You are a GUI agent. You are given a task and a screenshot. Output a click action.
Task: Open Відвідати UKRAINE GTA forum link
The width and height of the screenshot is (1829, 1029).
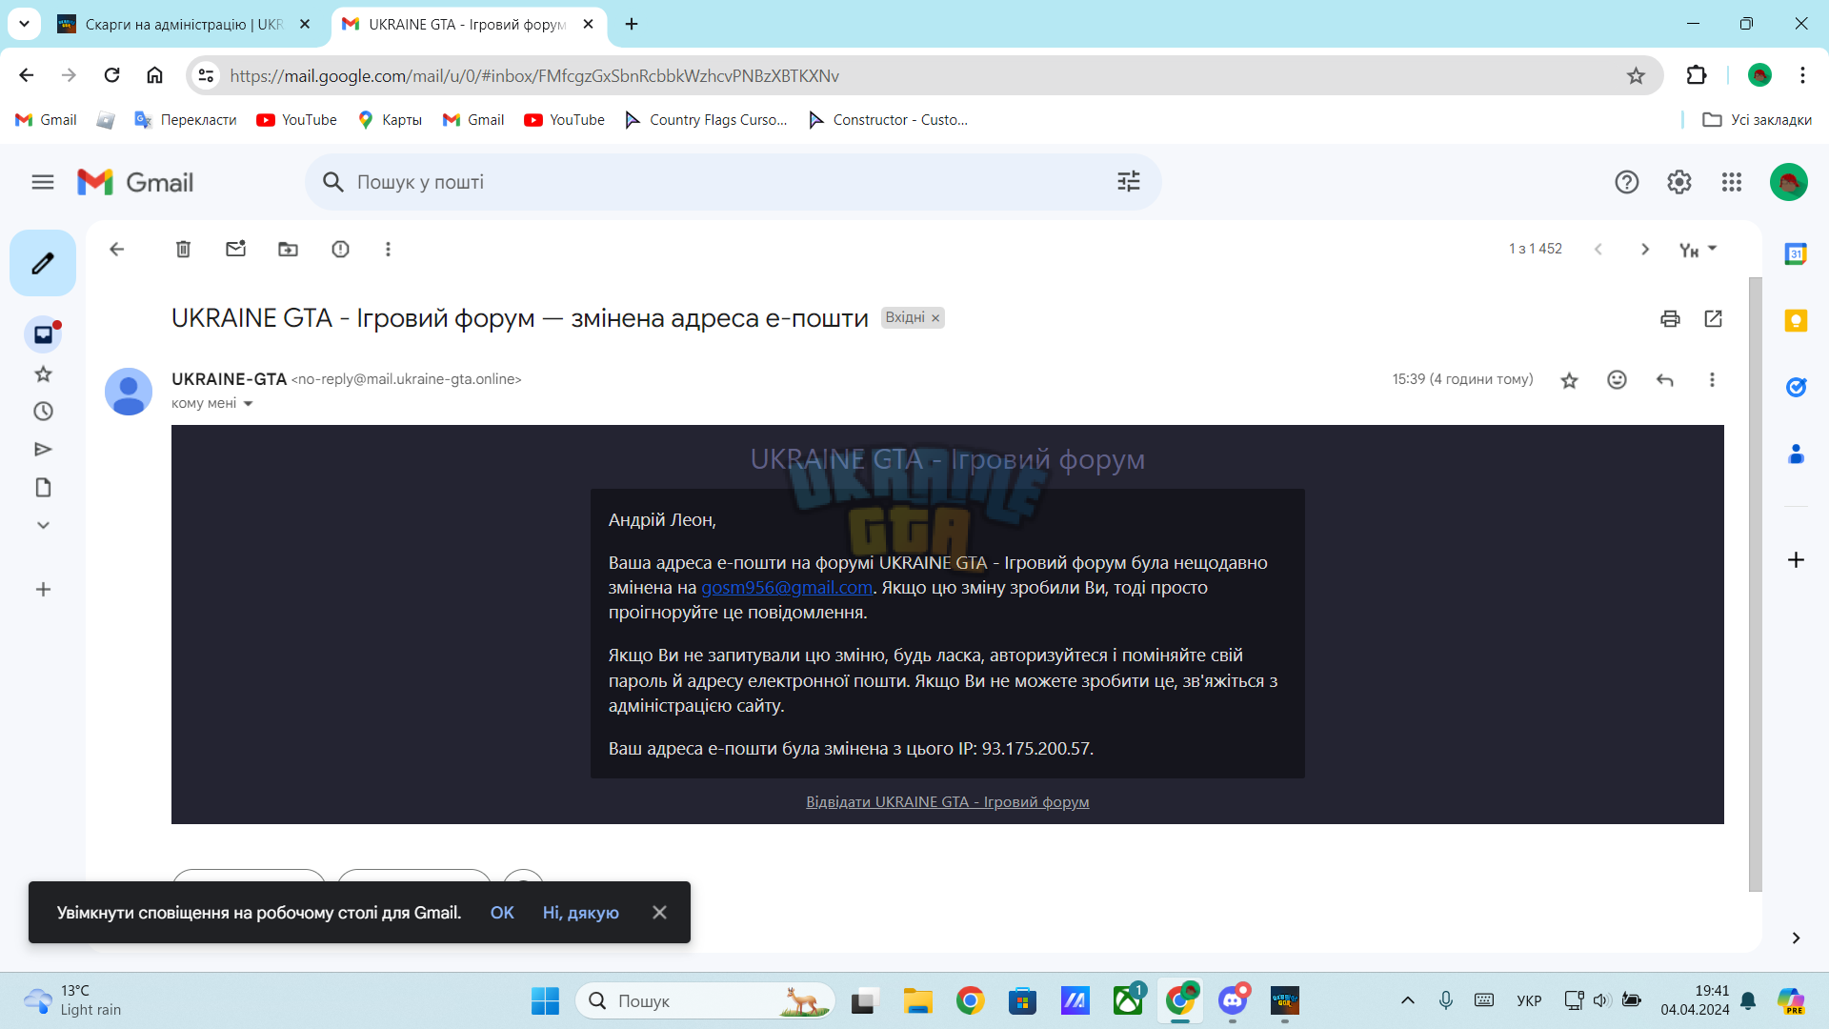pos(948,802)
